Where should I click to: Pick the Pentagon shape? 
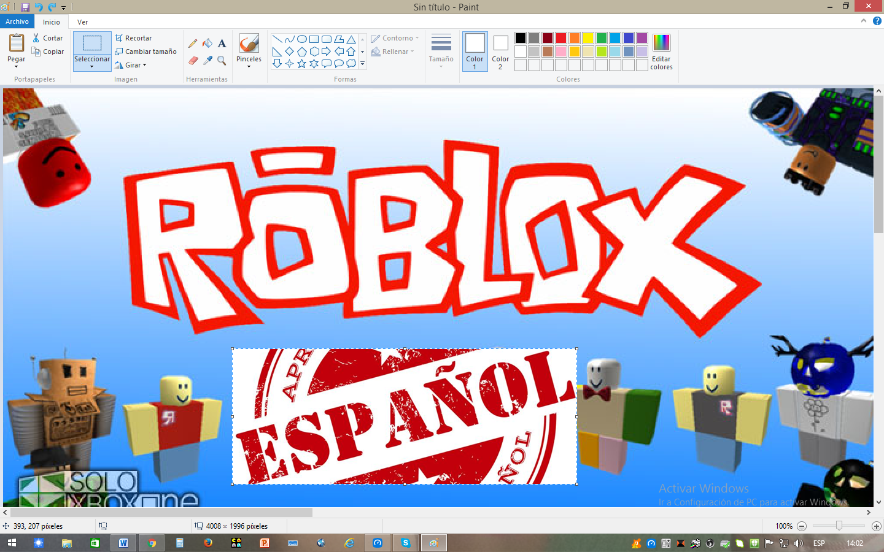pyautogui.click(x=301, y=52)
